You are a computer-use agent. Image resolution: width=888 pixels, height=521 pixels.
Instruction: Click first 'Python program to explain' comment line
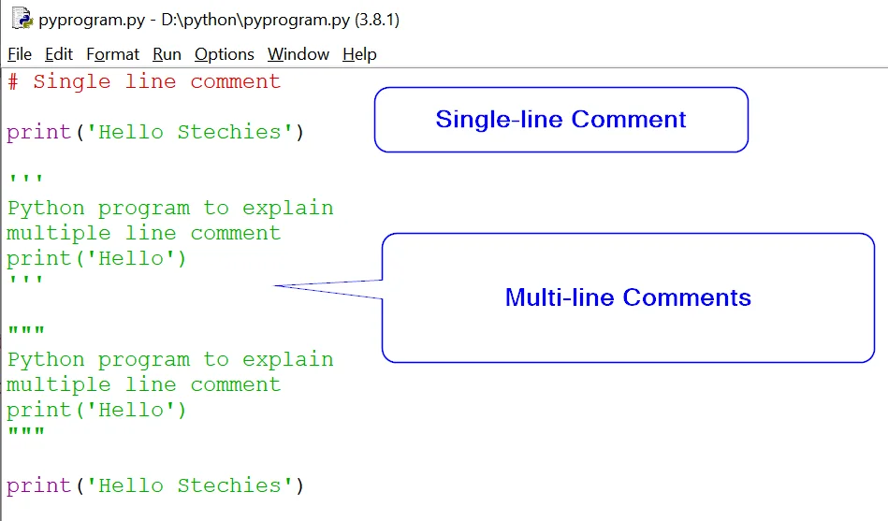[169, 208]
